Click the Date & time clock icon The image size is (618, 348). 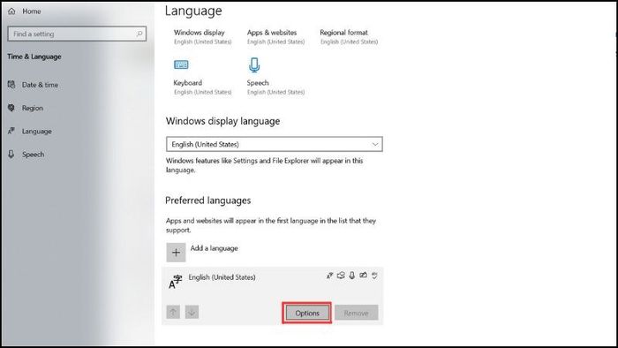click(x=11, y=84)
